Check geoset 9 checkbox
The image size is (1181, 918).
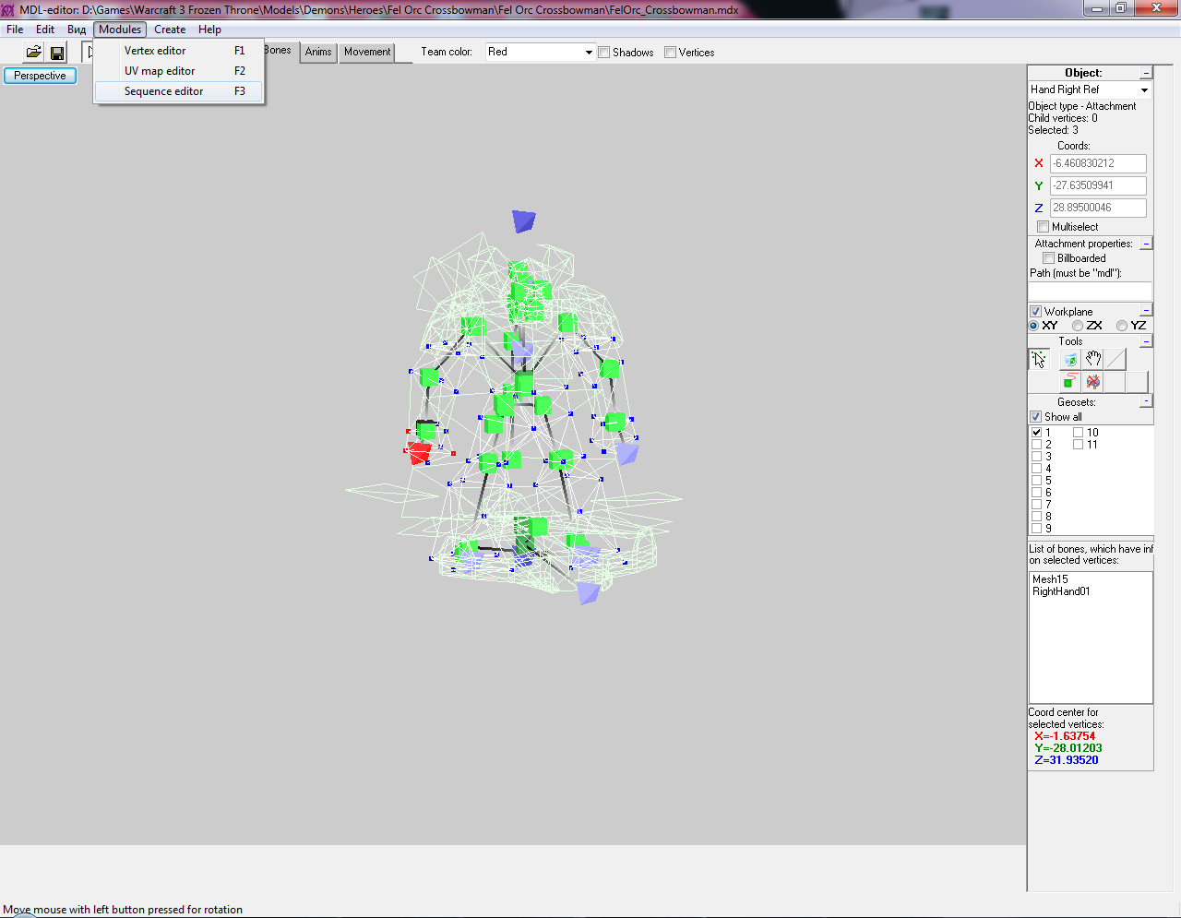tap(1036, 529)
